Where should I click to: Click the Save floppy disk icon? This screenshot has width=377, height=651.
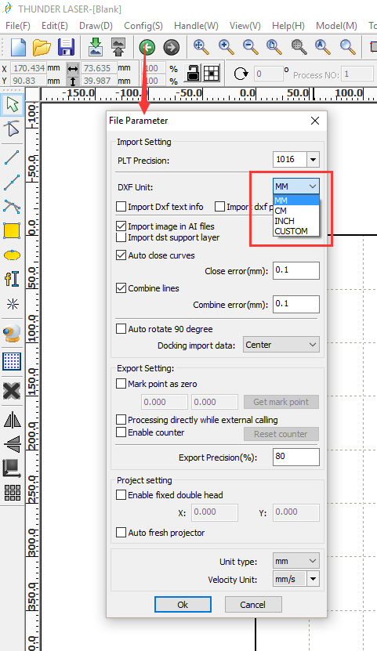66,47
